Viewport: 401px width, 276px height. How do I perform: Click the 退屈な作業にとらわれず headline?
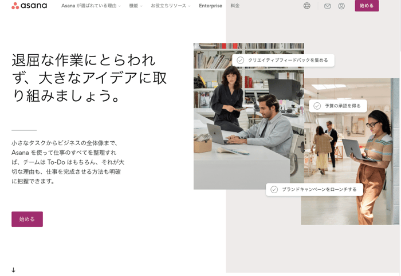coord(89,78)
